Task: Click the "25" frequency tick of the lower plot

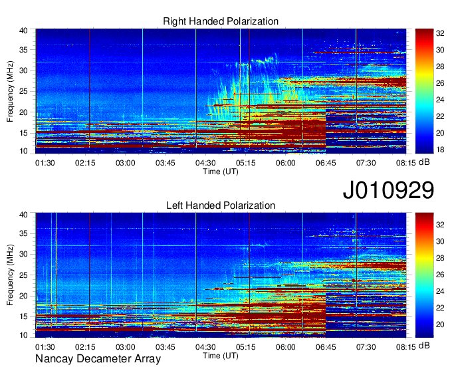Action: [x=23, y=275]
